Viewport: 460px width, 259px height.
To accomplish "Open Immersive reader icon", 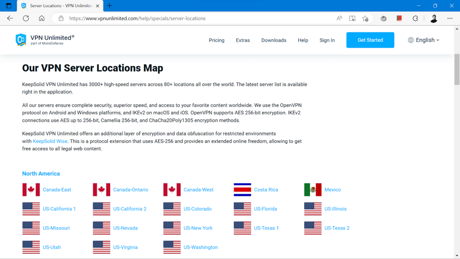I will point(352,18).
